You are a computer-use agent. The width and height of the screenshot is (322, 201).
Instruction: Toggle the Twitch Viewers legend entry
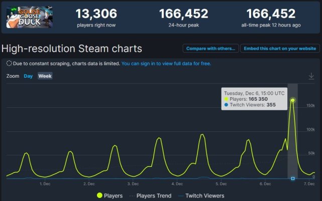click(x=201, y=195)
